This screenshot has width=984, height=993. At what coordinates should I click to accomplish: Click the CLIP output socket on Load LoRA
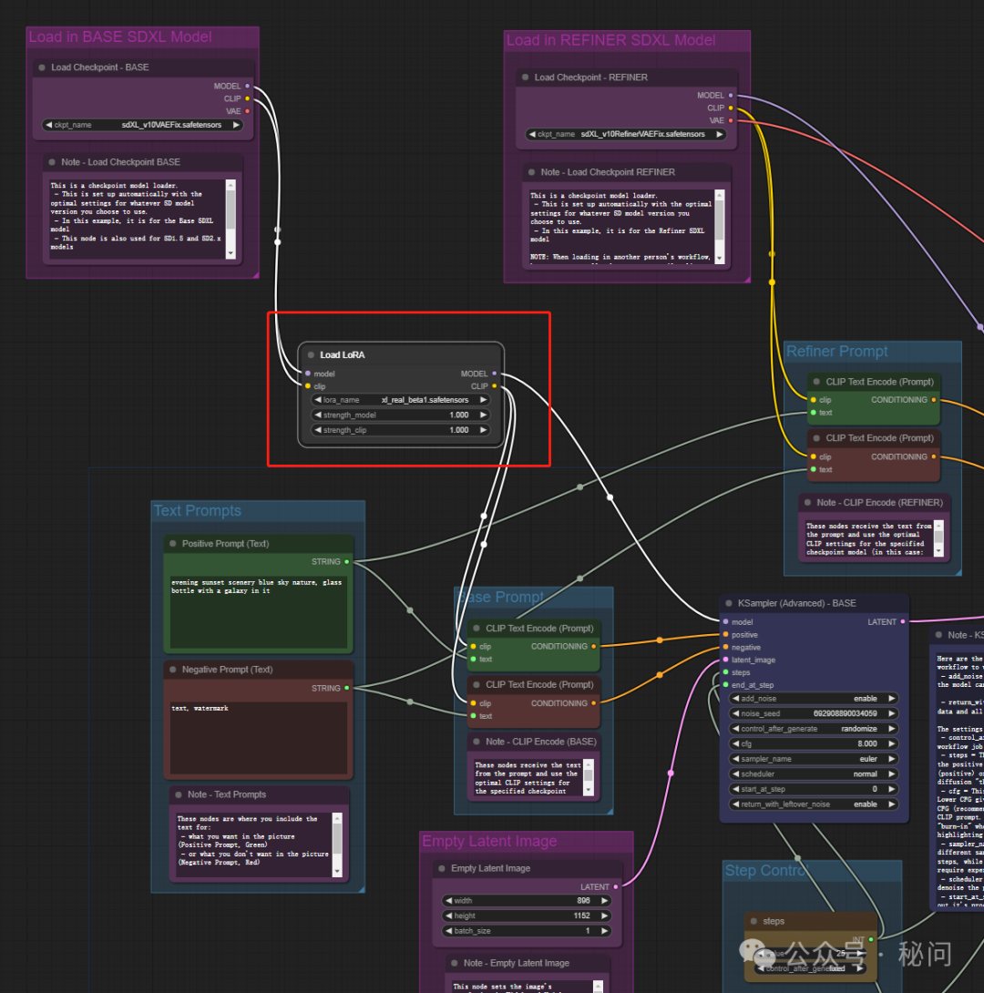pyautogui.click(x=495, y=386)
